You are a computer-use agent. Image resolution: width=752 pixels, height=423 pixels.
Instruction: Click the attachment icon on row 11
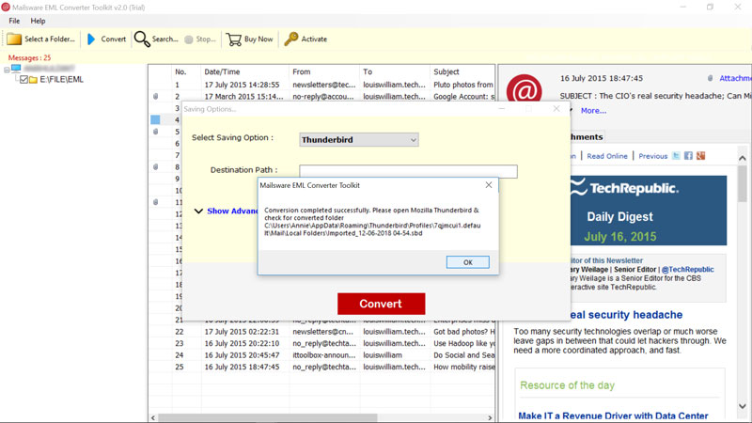click(155, 202)
